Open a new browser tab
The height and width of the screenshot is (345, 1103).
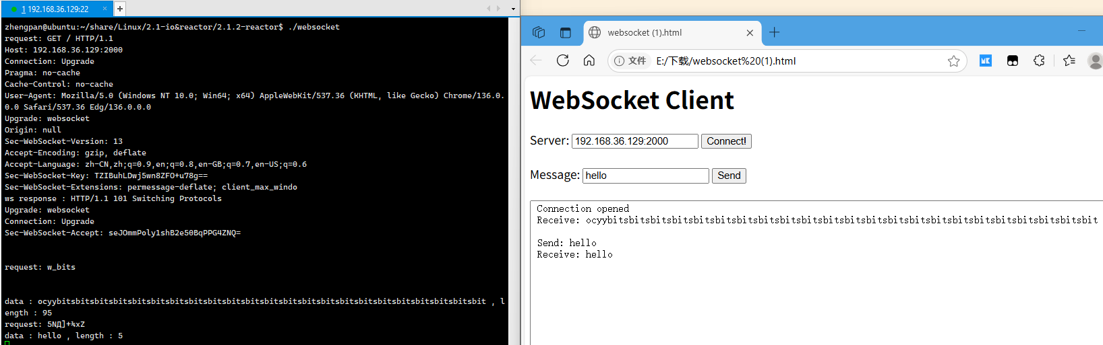tap(775, 32)
